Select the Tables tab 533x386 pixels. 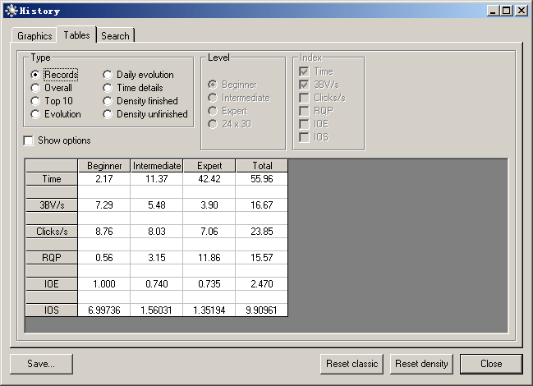[x=77, y=34]
